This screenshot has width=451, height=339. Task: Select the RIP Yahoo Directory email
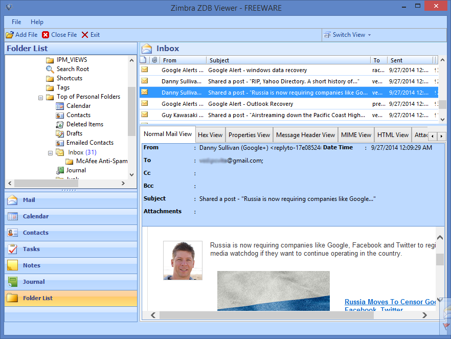coord(289,81)
